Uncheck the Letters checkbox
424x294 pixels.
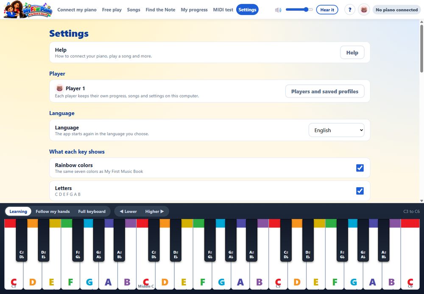point(360,191)
